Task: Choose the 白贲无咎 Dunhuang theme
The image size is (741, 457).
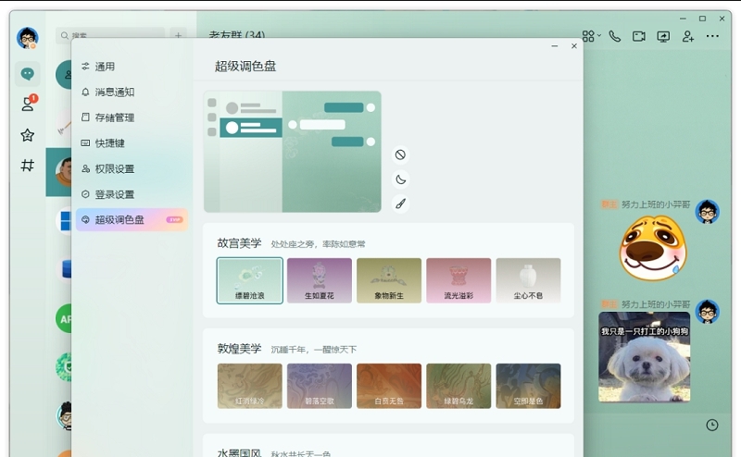Action: click(389, 386)
